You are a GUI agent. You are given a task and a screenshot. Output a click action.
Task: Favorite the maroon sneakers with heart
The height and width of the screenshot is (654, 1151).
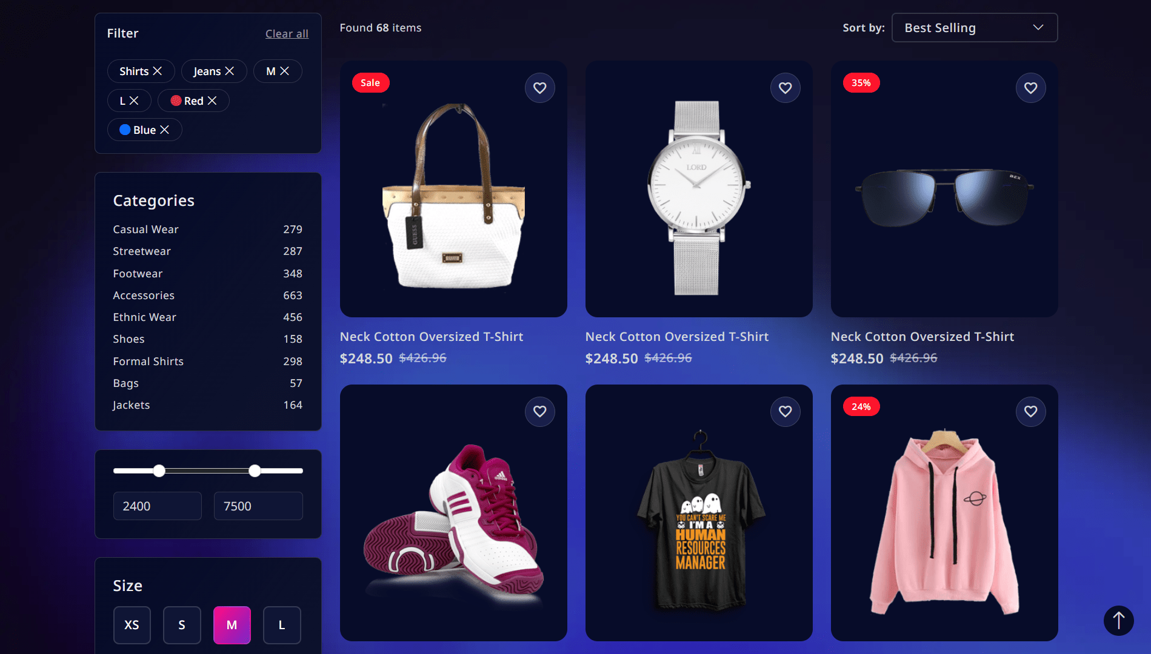pos(539,411)
